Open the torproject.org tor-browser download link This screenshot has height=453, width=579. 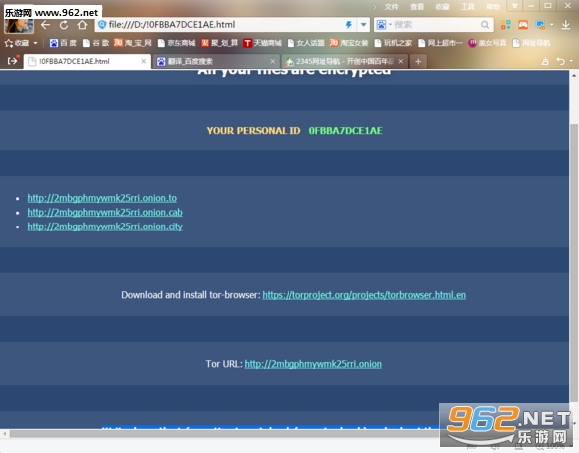pyautogui.click(x=363, y=295)
